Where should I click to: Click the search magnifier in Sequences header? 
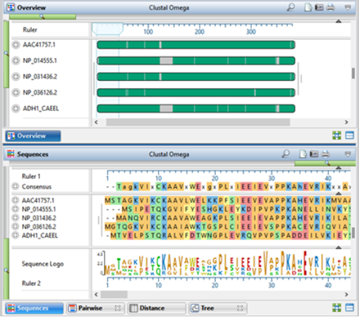click(x=285, y=154)
